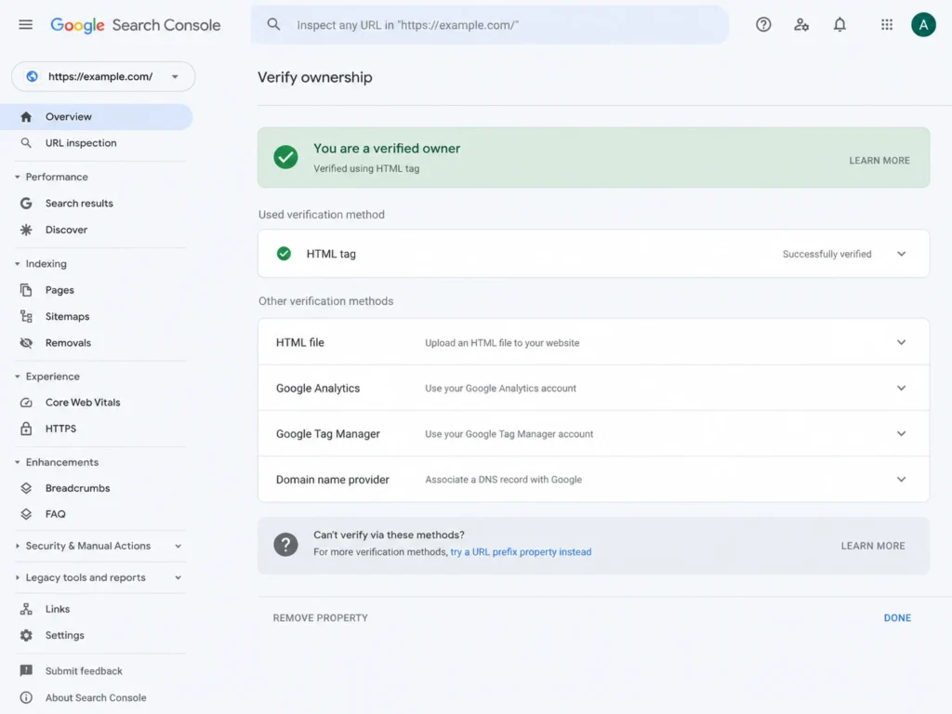The width and height of the screenshot is (952, 714).
Task: Click the HTTPS padlock icon
Action: pyautogui.click(x=26, y=429)
